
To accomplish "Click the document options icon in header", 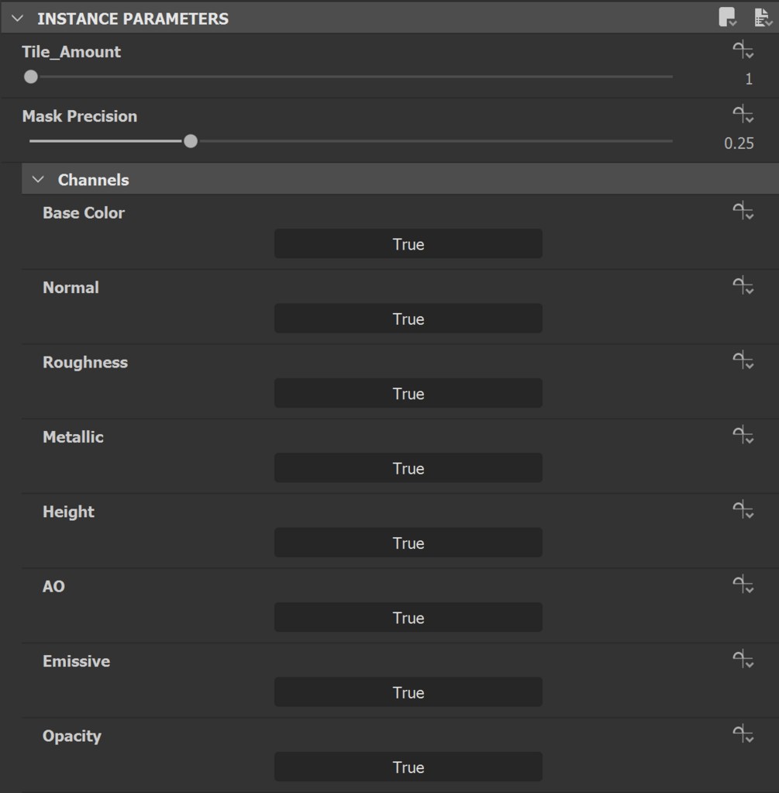I will [763, 17].
